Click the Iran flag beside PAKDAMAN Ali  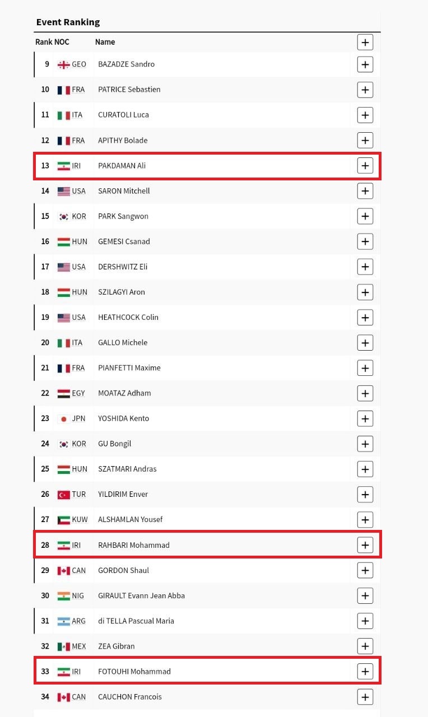(x=63, y=166)
